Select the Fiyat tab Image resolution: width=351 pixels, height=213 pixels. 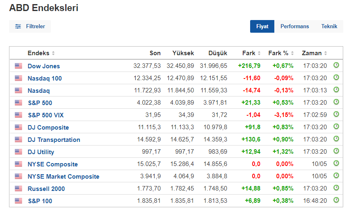pyautogui.click(x=262, y=26)
